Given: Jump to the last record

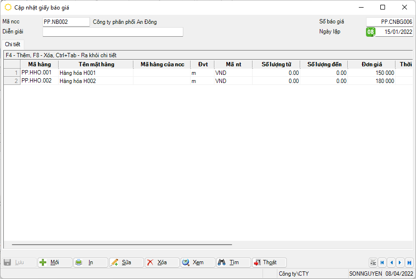Looking at the screenshot, I should [409, 262].
